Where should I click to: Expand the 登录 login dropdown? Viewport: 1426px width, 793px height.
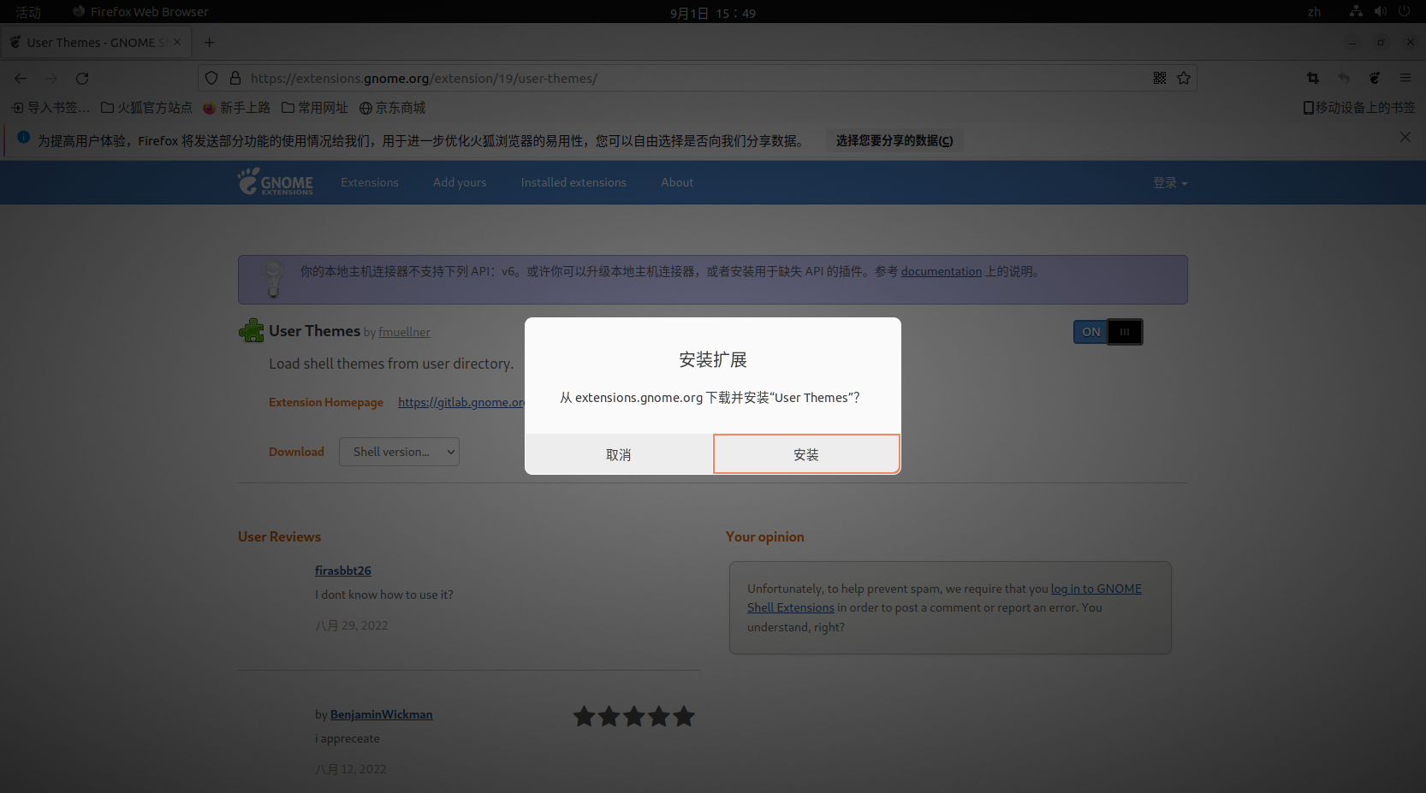1170,182
